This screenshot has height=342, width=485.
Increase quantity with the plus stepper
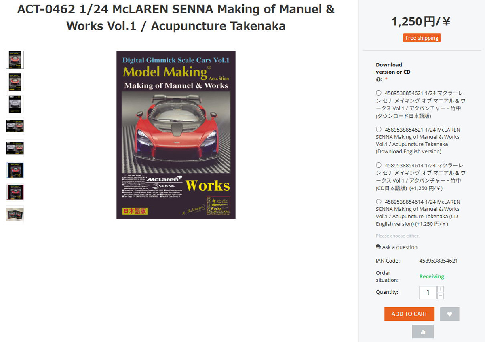(441, 289)
